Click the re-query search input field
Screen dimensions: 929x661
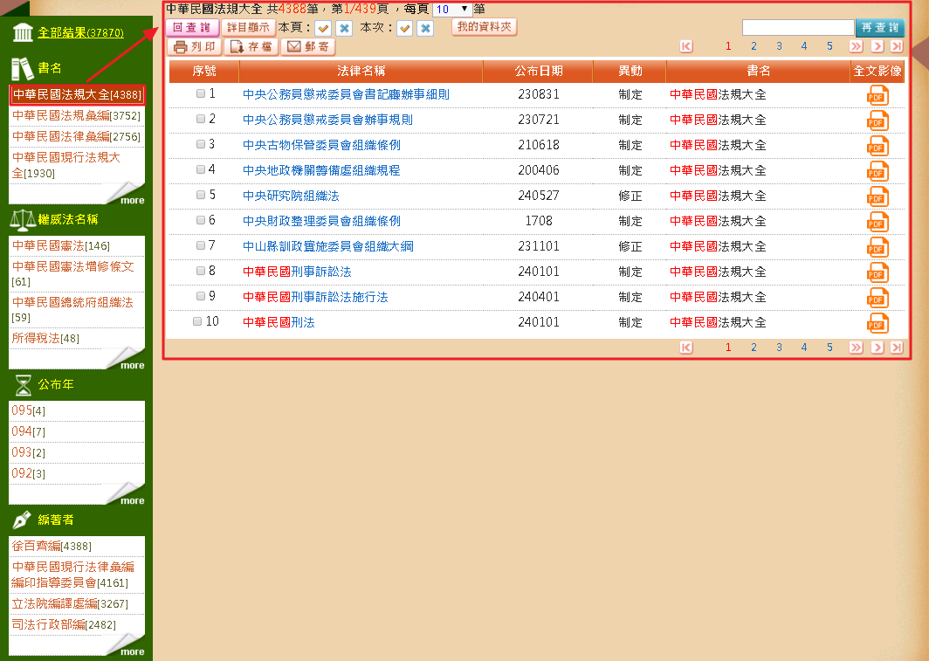(797, 27)
